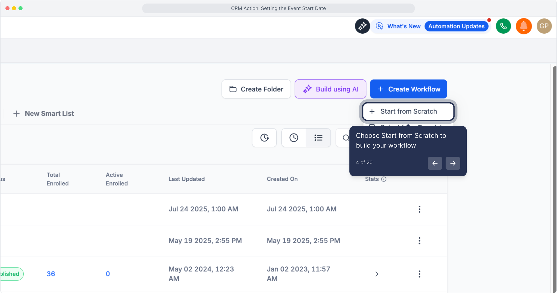The height and width of the screenshot is (293, 557).
Task: Click the clock with arrow icon
Action: pos(264,138)
